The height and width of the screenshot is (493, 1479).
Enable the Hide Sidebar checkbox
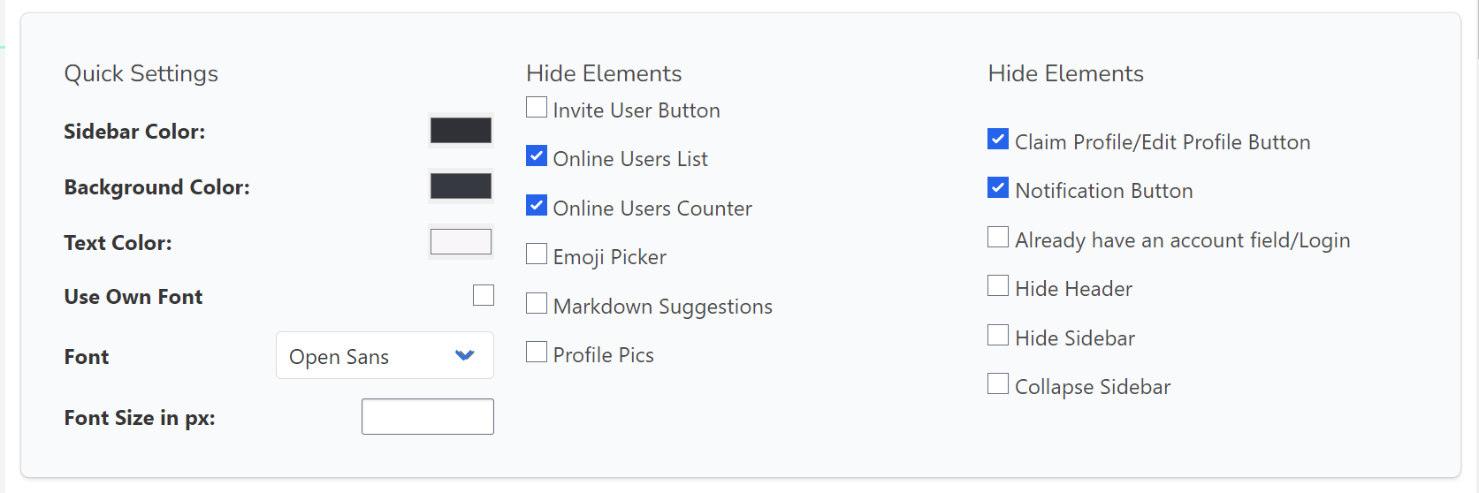998,336
